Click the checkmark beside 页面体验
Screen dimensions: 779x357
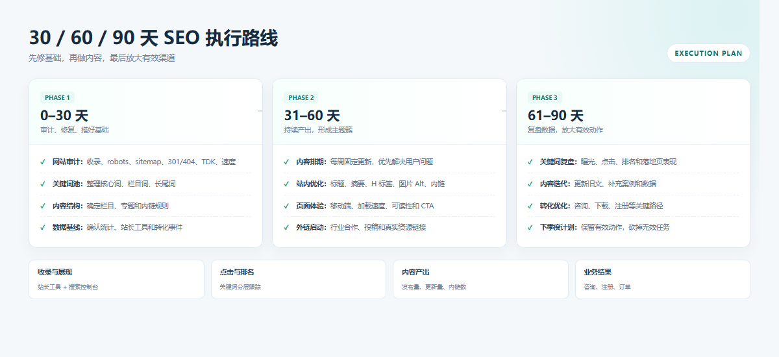coord(286,206)
